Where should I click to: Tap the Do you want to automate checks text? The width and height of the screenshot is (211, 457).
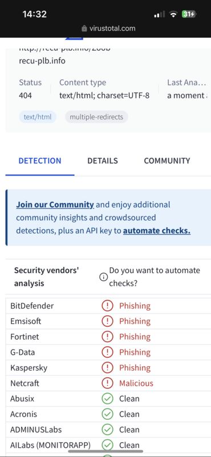tap(155, 277)
